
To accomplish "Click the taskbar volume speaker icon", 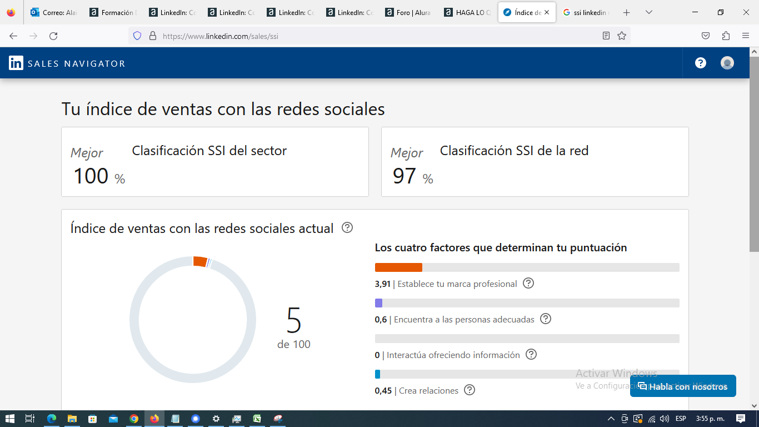I will tap(665, 419).
